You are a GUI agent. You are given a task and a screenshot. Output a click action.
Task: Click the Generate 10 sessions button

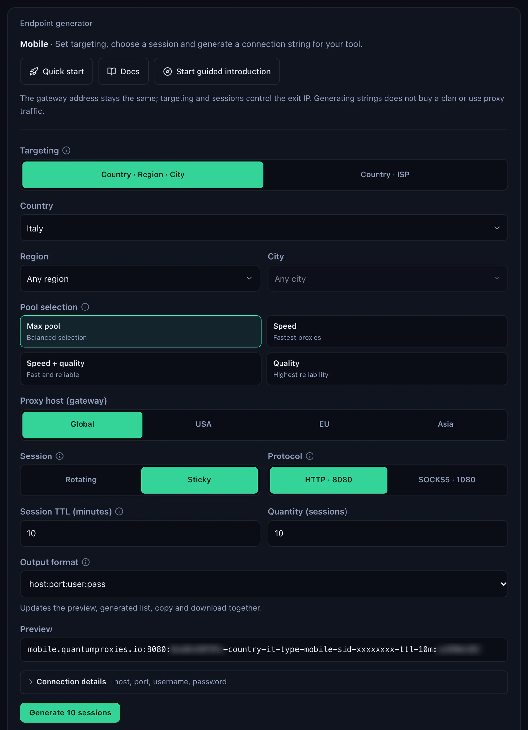click(70, 712)
